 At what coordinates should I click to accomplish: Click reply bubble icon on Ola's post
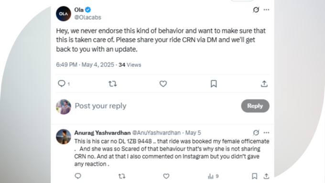tap(61, 84)
